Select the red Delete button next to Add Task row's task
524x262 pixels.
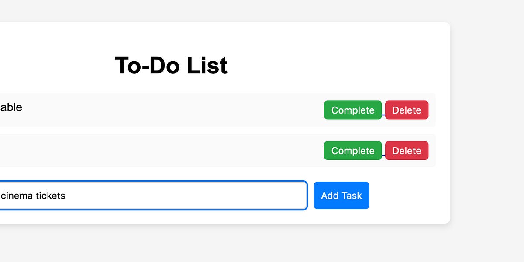(407, 150)
